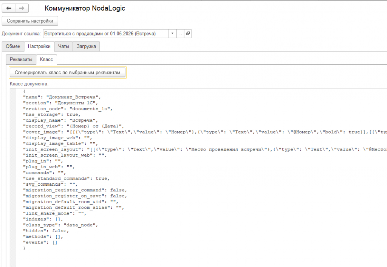Click the forward navigation arrow
387x267 pixels.
coord(22,8)
